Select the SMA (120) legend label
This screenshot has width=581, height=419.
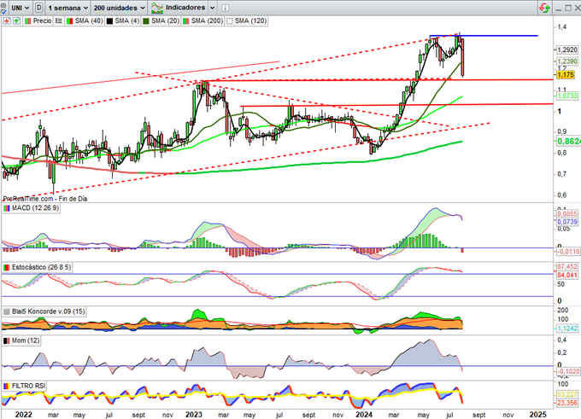250,21
